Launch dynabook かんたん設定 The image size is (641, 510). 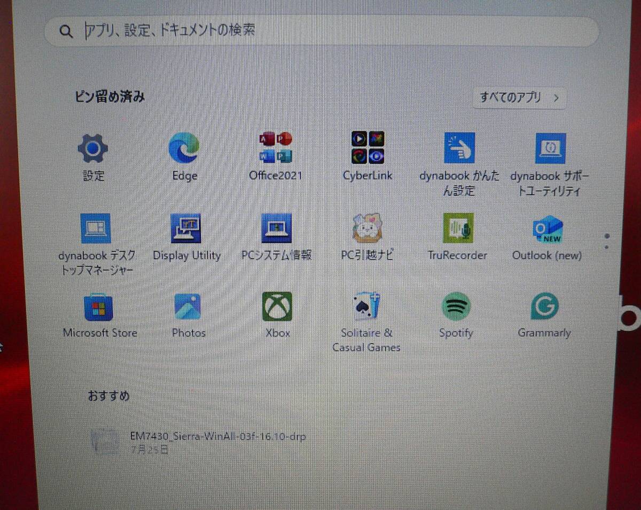[x=459, y=148]
